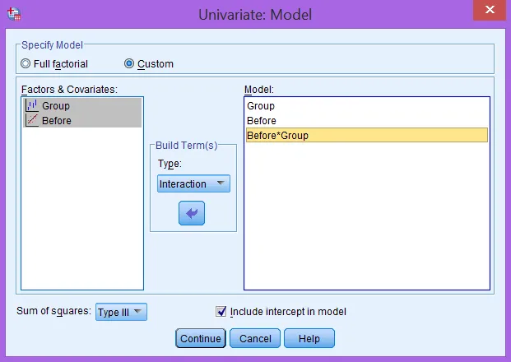
Task: Toggle Include intercept in model checkbox
Action: 221,312
